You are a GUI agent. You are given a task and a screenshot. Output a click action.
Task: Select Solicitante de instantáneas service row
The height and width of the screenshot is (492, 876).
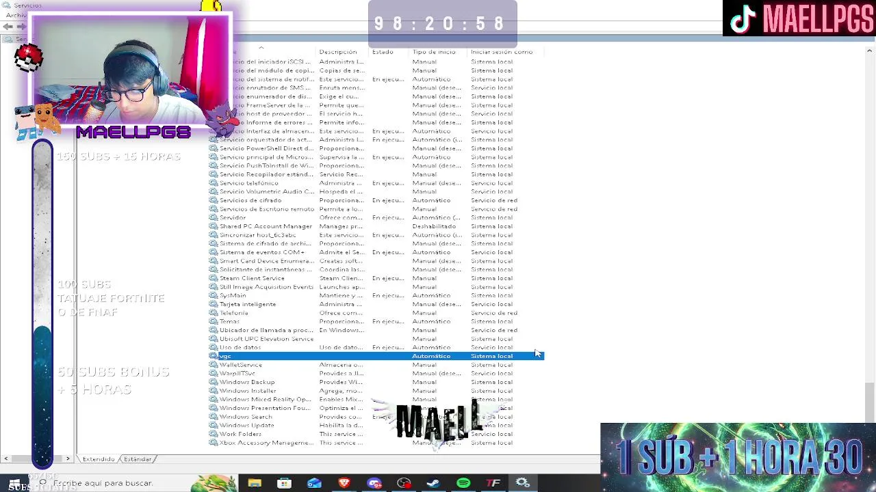click(x=376, y=269)
